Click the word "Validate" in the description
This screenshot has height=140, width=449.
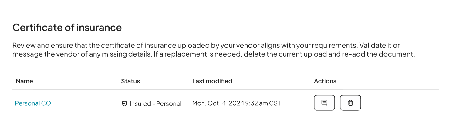373,46
